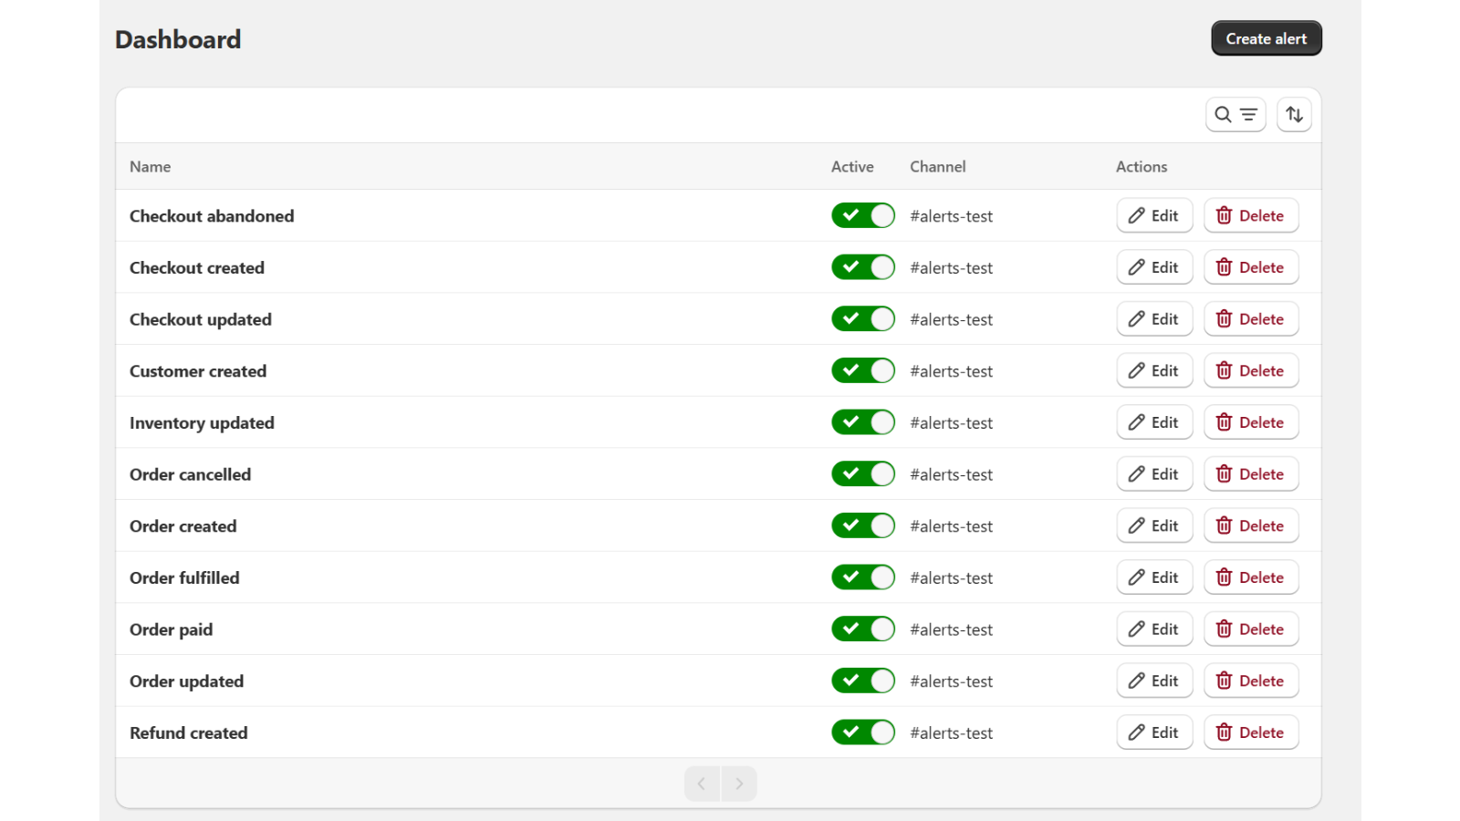Click the pencil icon for Inventory updated
Viewport: 1460px width, 821px height.
(x=1137, y=422)
